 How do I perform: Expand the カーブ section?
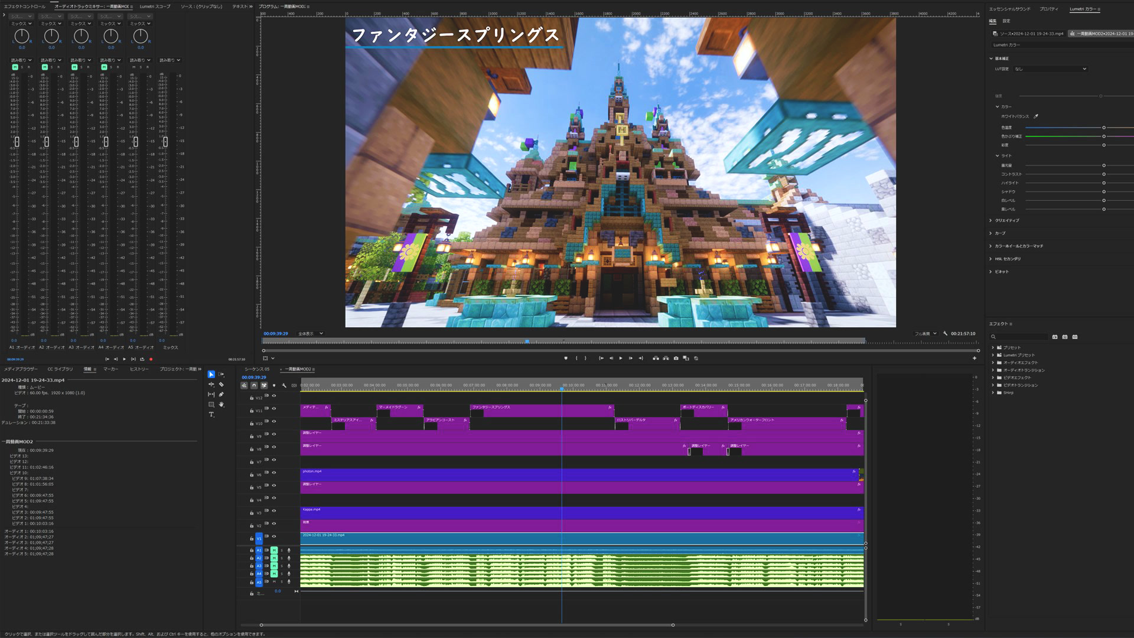[x=991, y=233]
